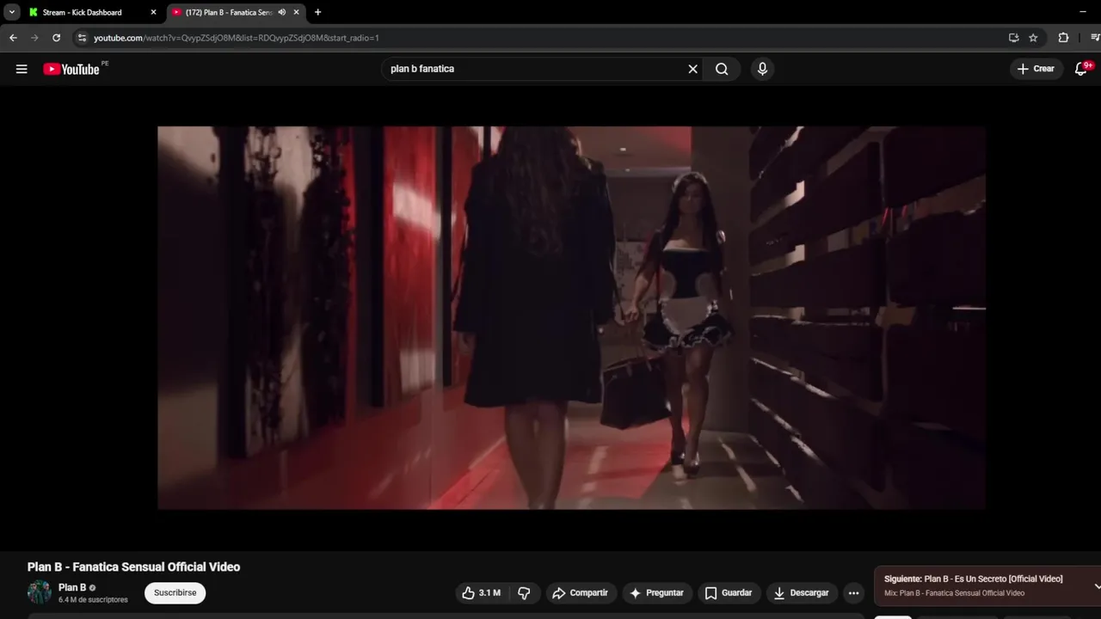Save the video with Guardar
This screenshot has height=619, width=1101.
pos(729,593)
